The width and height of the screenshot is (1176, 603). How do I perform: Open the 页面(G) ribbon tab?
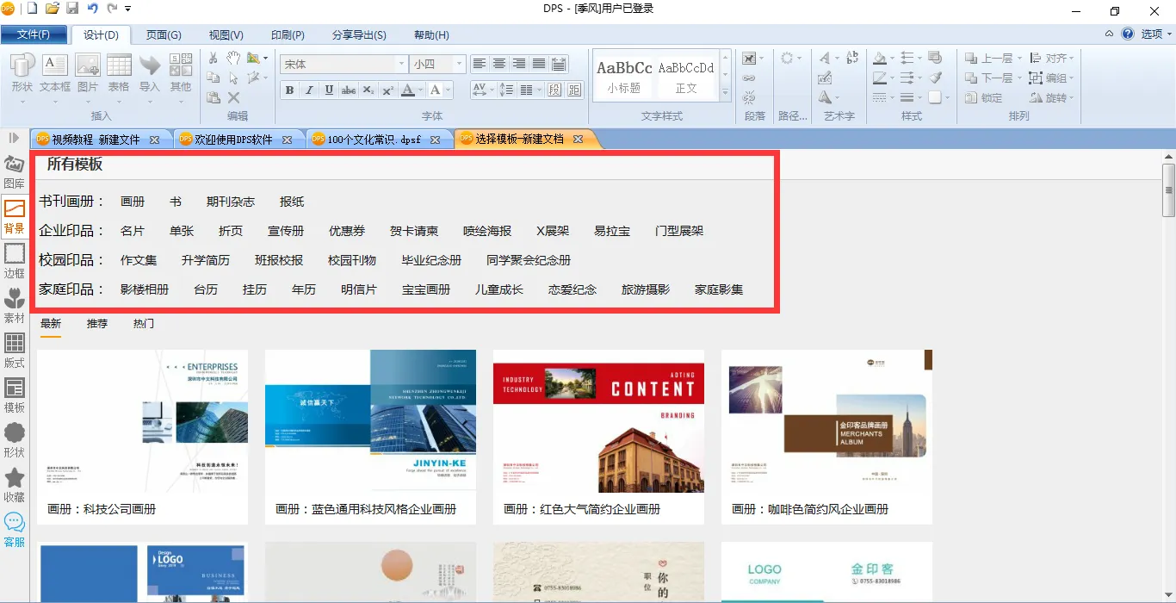point(163,35)
